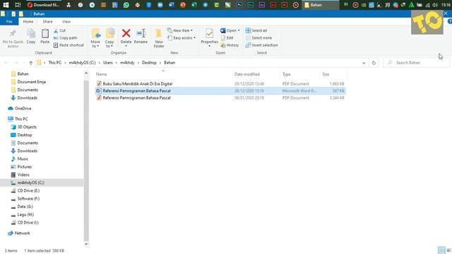The image size is (452, 254).
Task: Open CD Drive (E:) in sidebar
Action: click(x=28, y=191)
